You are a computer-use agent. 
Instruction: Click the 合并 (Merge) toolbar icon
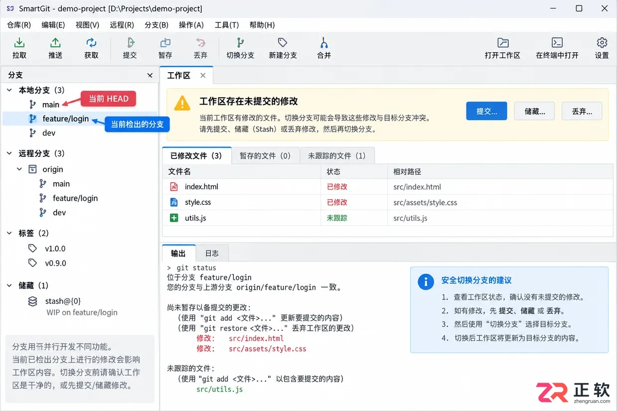coord(324,43)
